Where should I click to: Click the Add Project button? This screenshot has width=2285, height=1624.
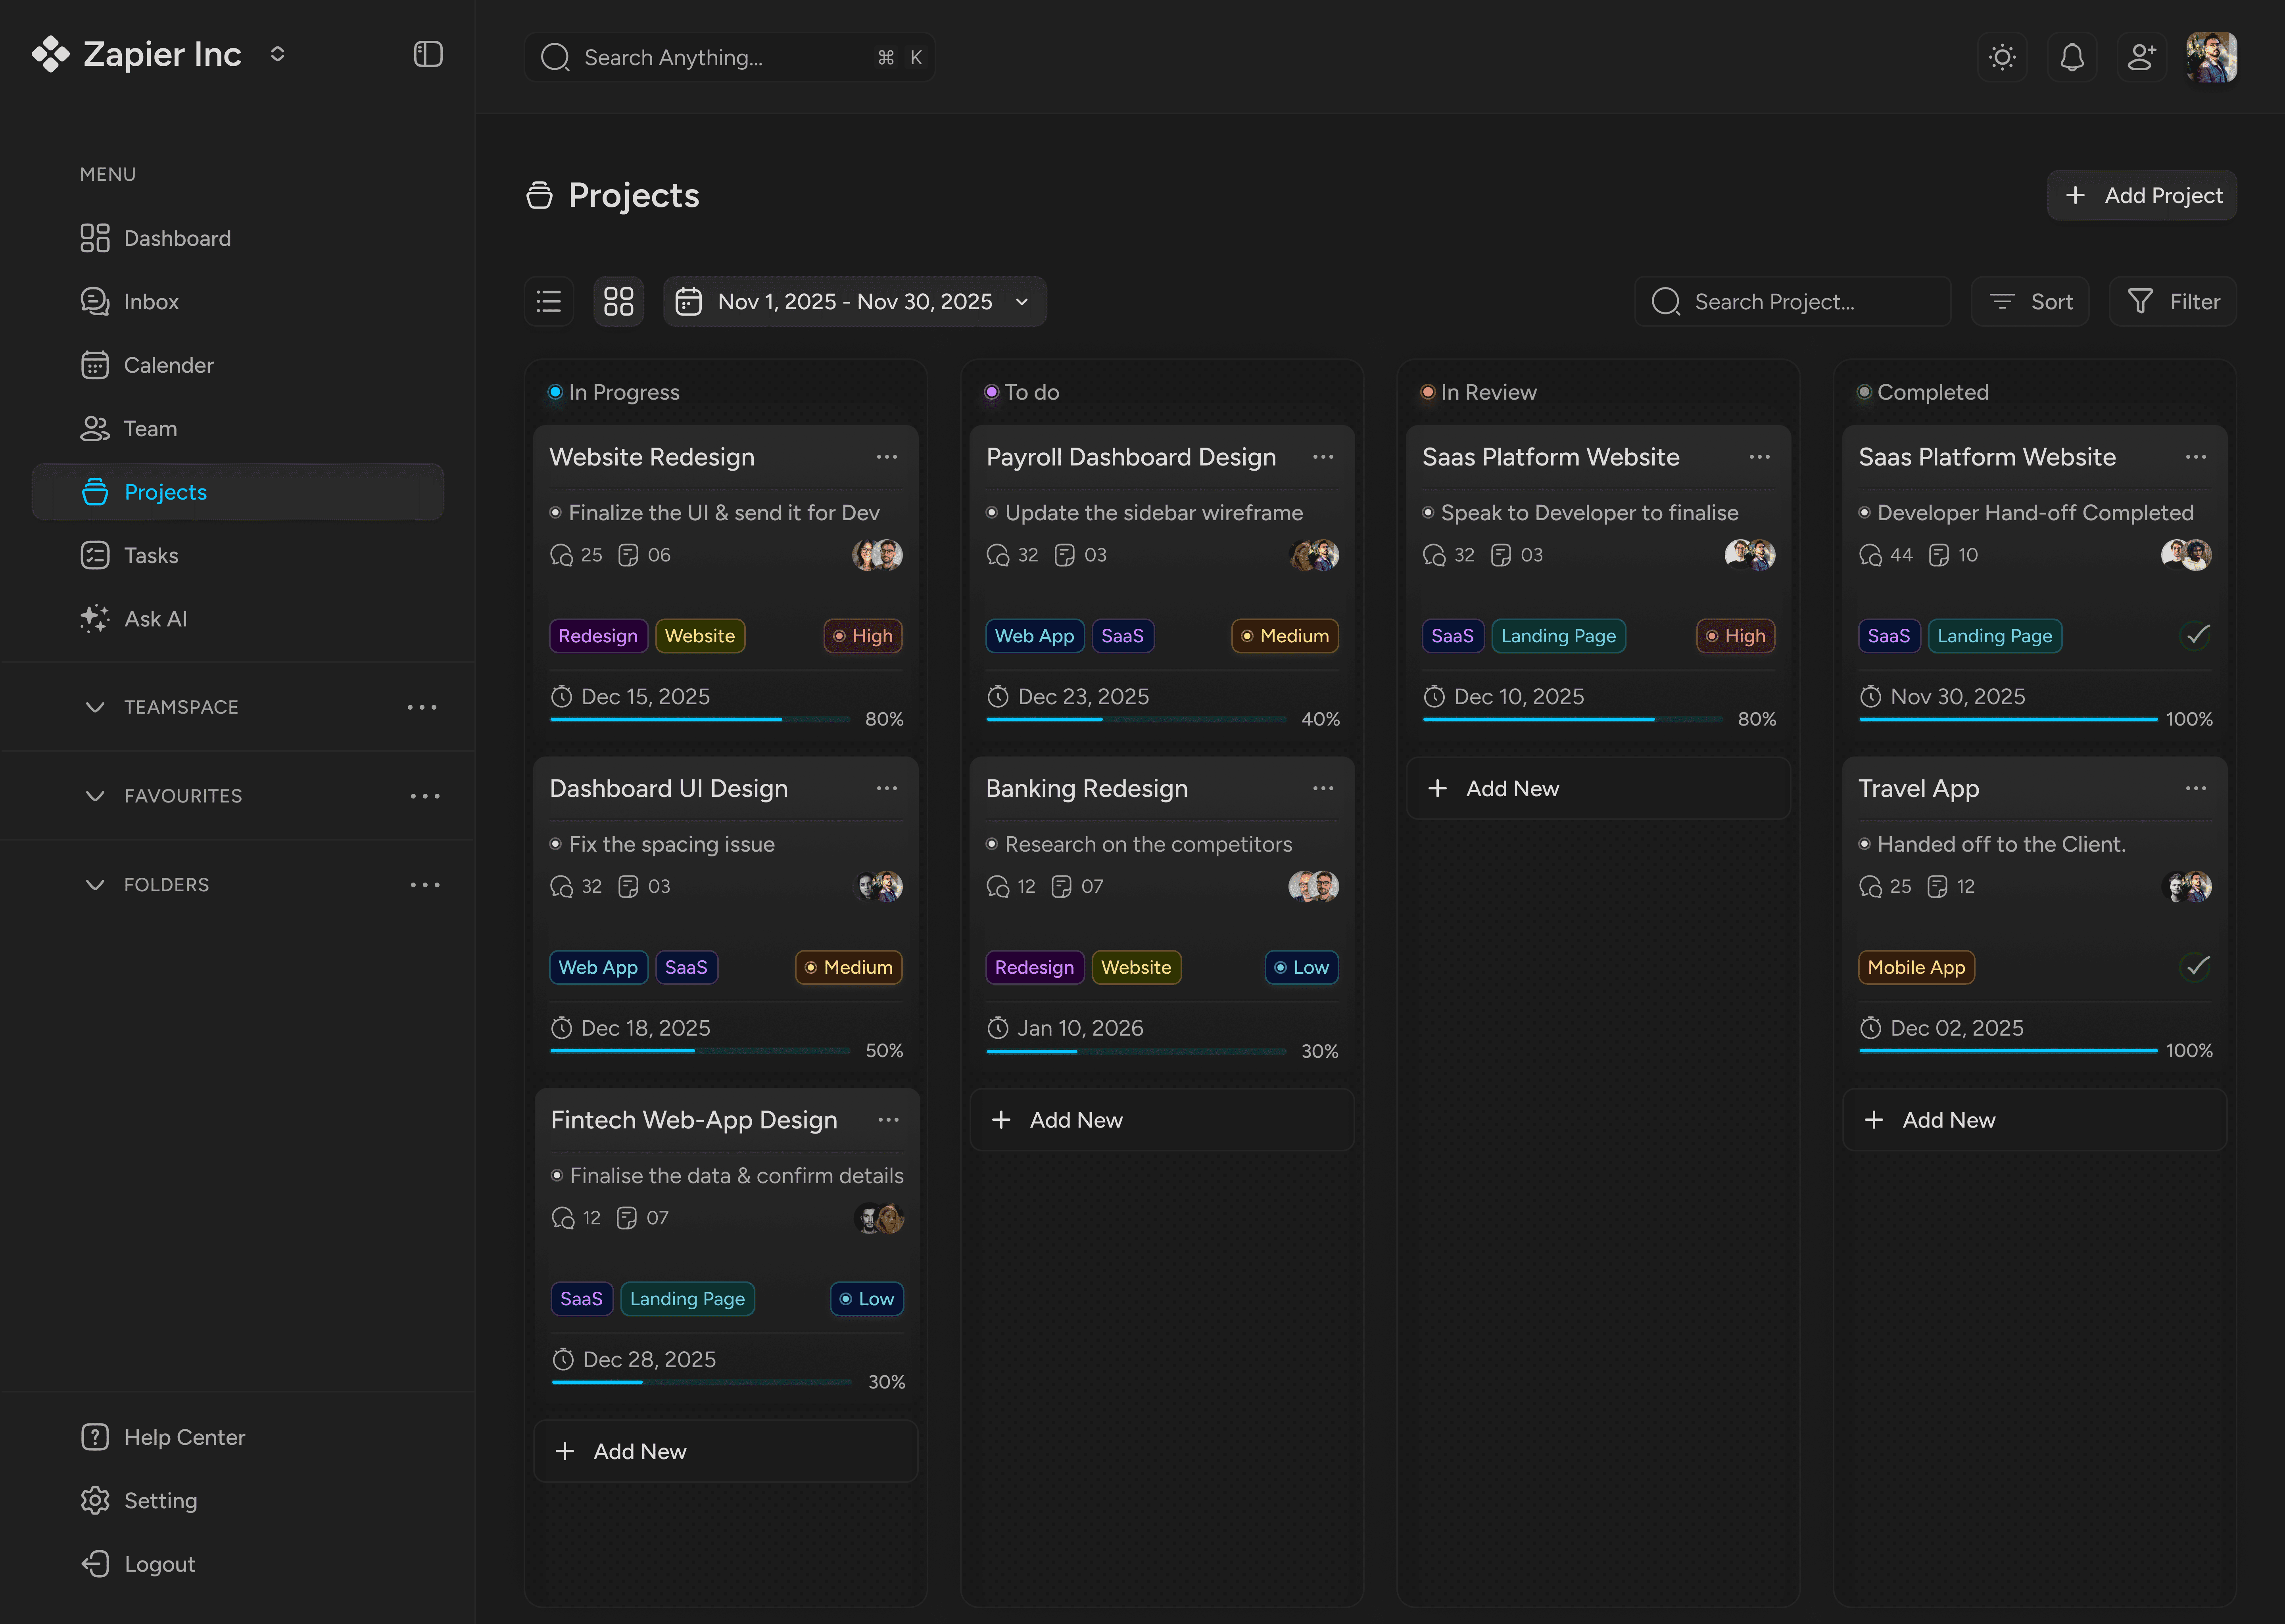(2141, 196)
